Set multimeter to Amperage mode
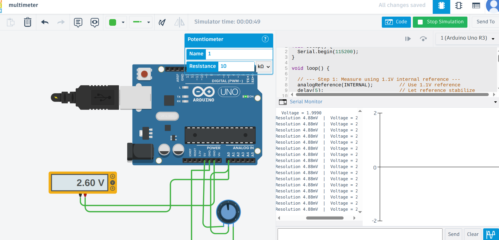499x240 pixels. click(x=112, y=176)
